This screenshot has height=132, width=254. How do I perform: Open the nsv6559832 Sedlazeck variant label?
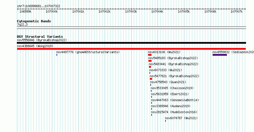233,52
